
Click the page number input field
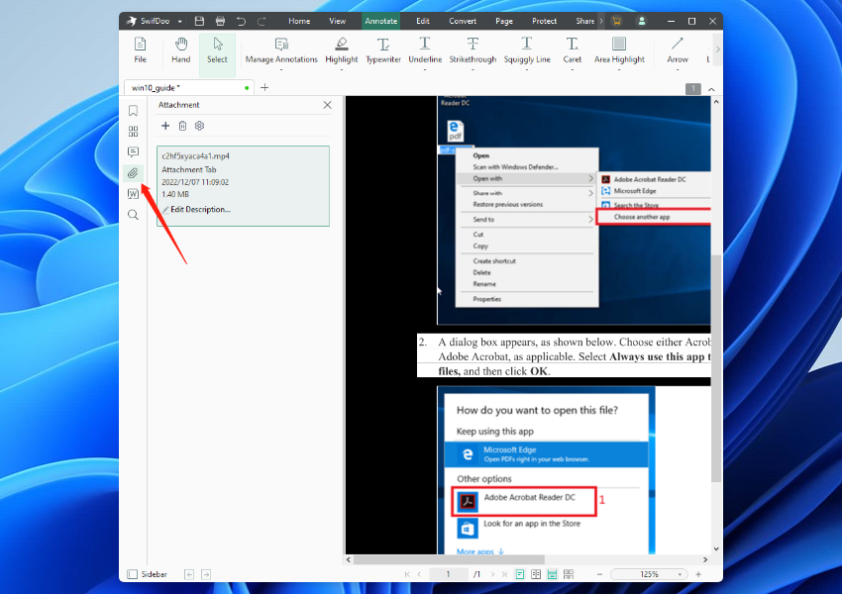coord(448,574)
